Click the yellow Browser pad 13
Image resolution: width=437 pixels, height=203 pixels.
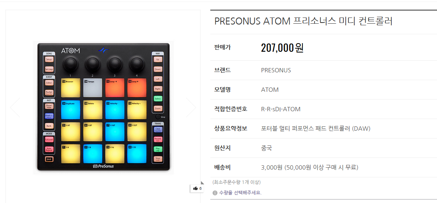point(71,88)
